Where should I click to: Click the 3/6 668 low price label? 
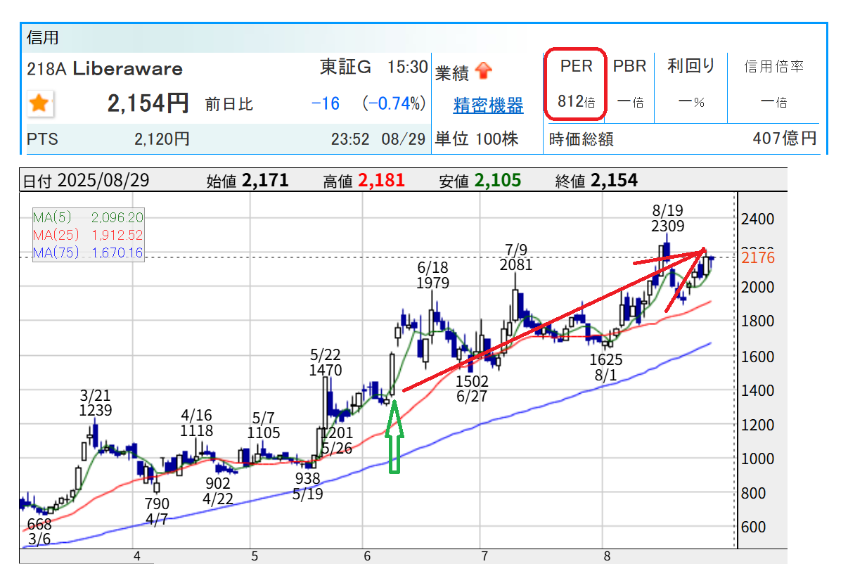39,532
